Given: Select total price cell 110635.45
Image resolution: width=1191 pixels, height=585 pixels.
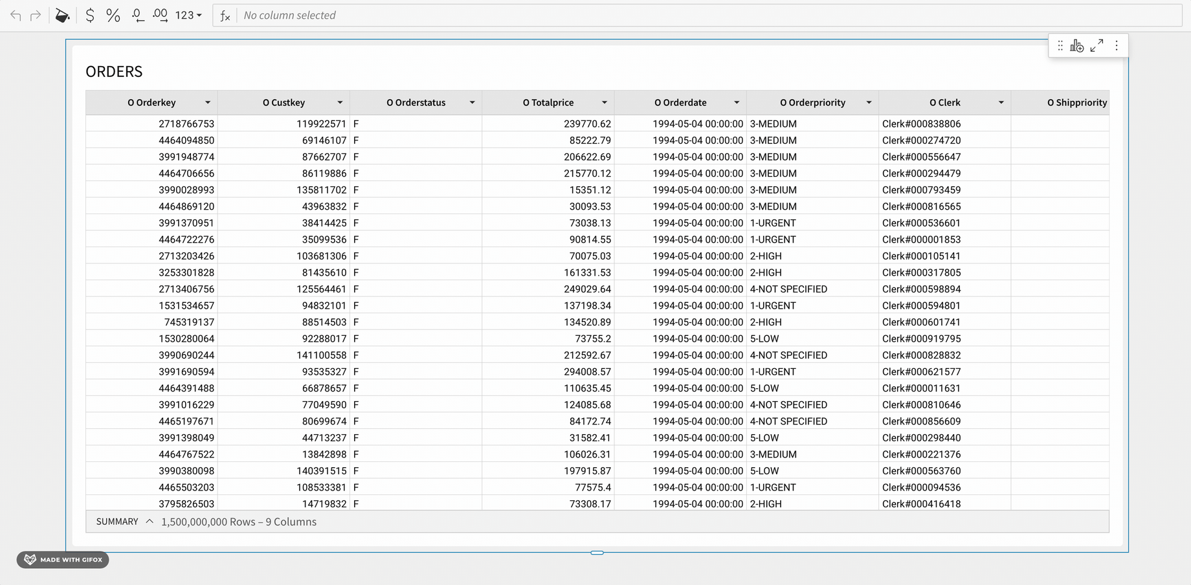Looking at the screenshot, I should (x=548, y=388).
